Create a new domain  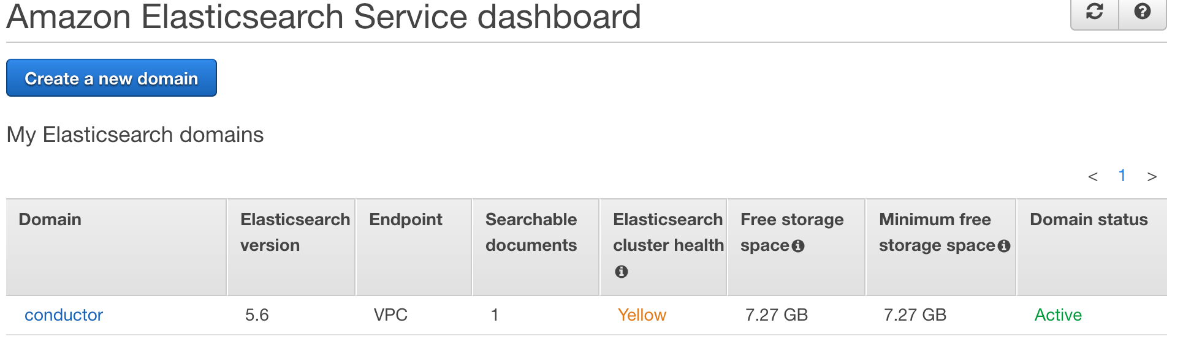coord(112,78)
